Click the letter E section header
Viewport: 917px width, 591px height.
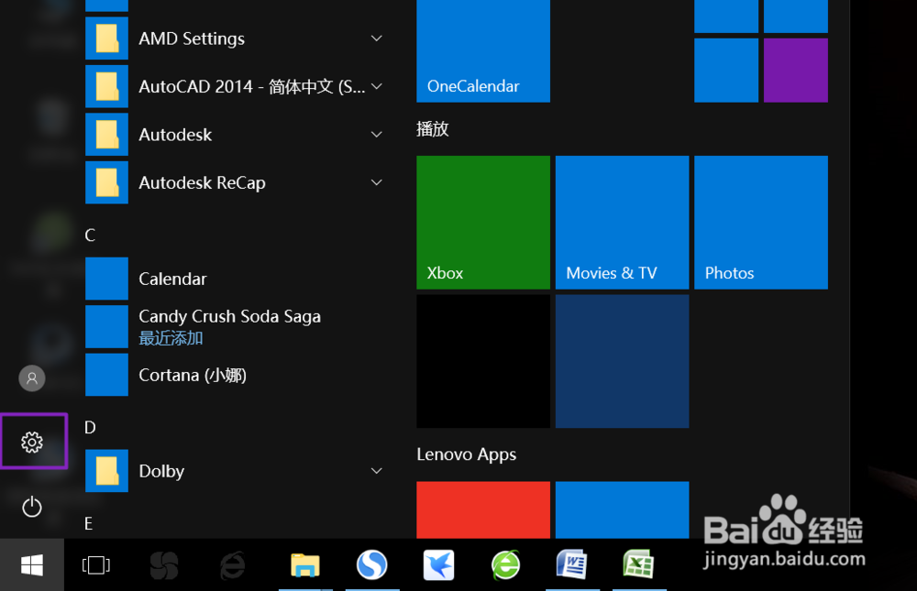88,523
